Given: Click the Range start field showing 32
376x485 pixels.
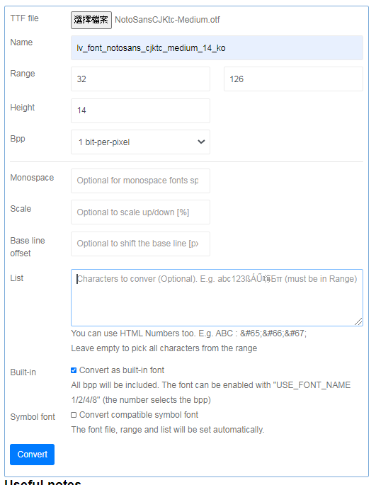Looking at the screenshot, I should click(140, 79).
